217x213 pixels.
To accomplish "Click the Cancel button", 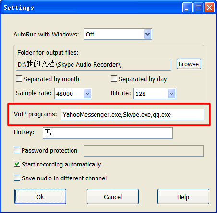I will 113,197.
